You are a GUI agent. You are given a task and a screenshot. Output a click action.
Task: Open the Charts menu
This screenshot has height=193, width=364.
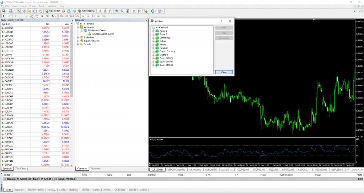coord(32,6)
